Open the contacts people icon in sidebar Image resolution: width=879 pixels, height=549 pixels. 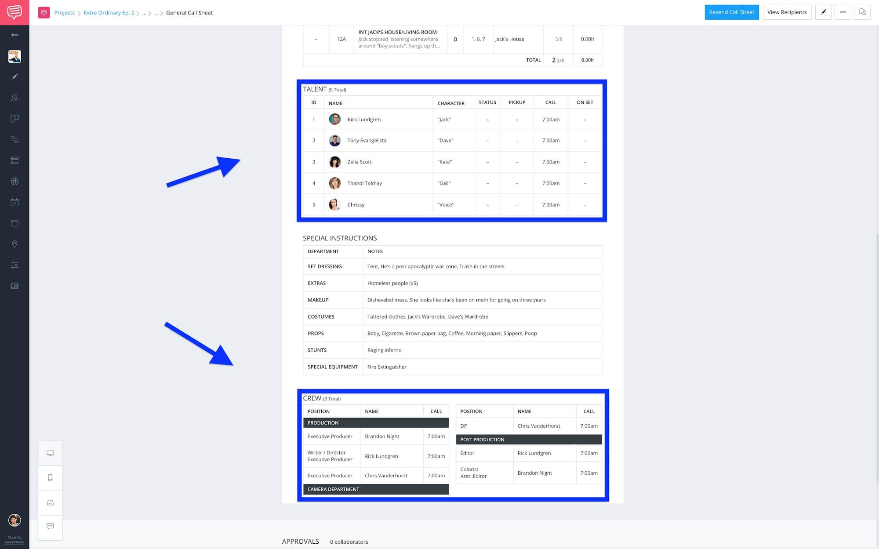point(15,98)
